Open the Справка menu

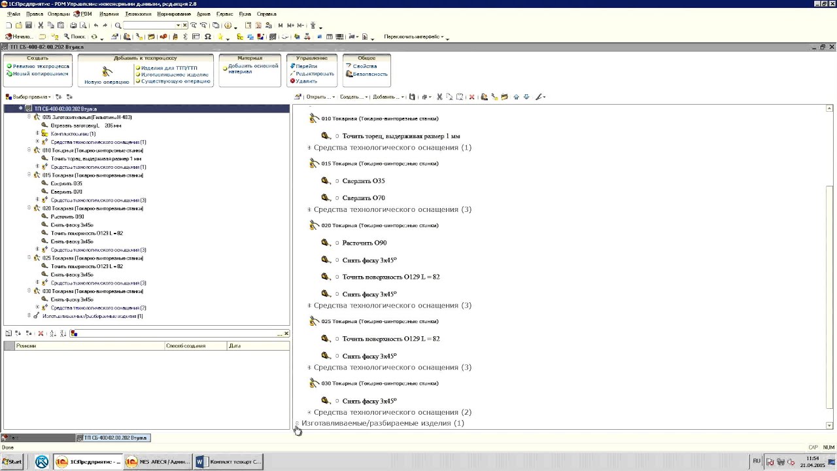click(x=266, y=14)
